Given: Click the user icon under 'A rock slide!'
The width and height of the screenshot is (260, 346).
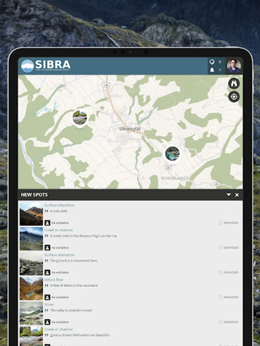Looking at the screenshot, I should (x=47, y=223).
